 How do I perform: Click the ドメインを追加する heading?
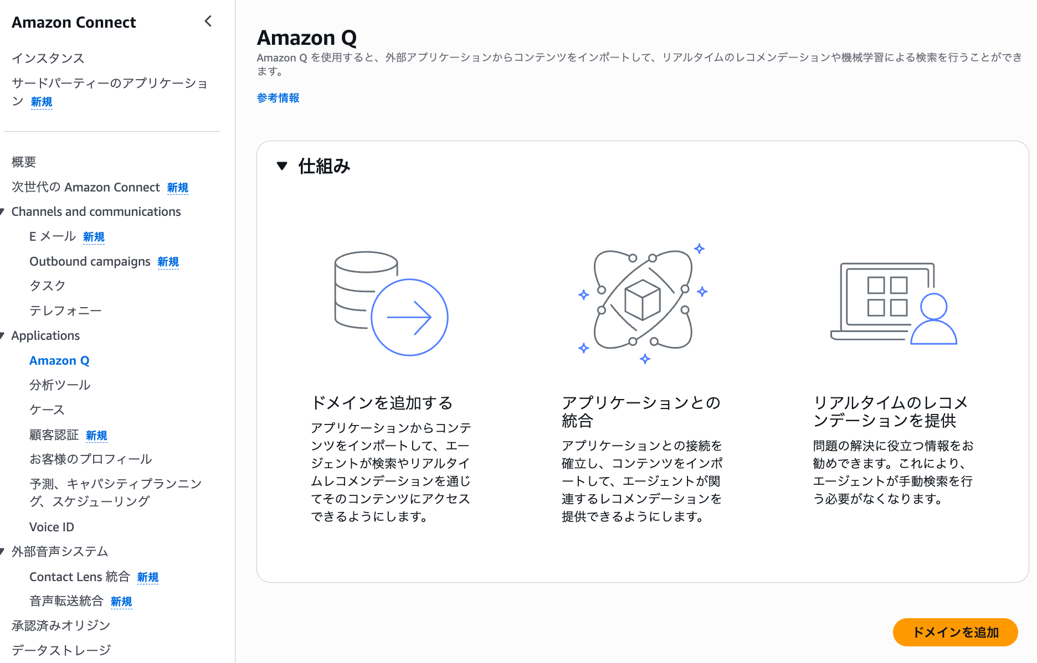pos(382,402)
